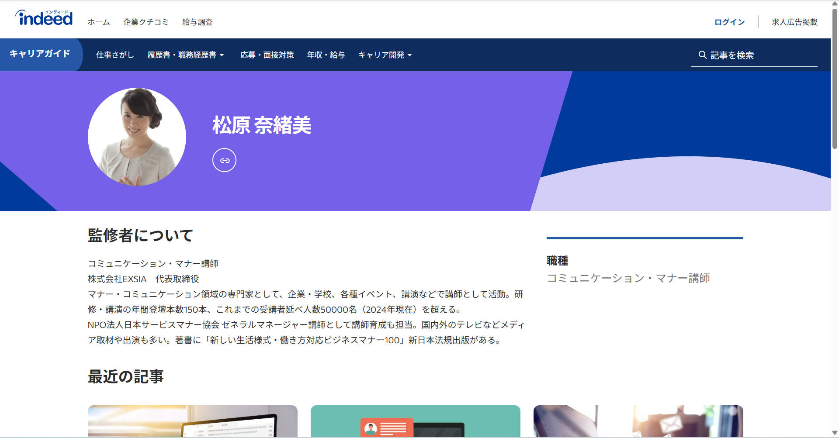Click the link icon under 松原 奈緒美
This screenshot has height=438, width=839.
coord(224,160)
